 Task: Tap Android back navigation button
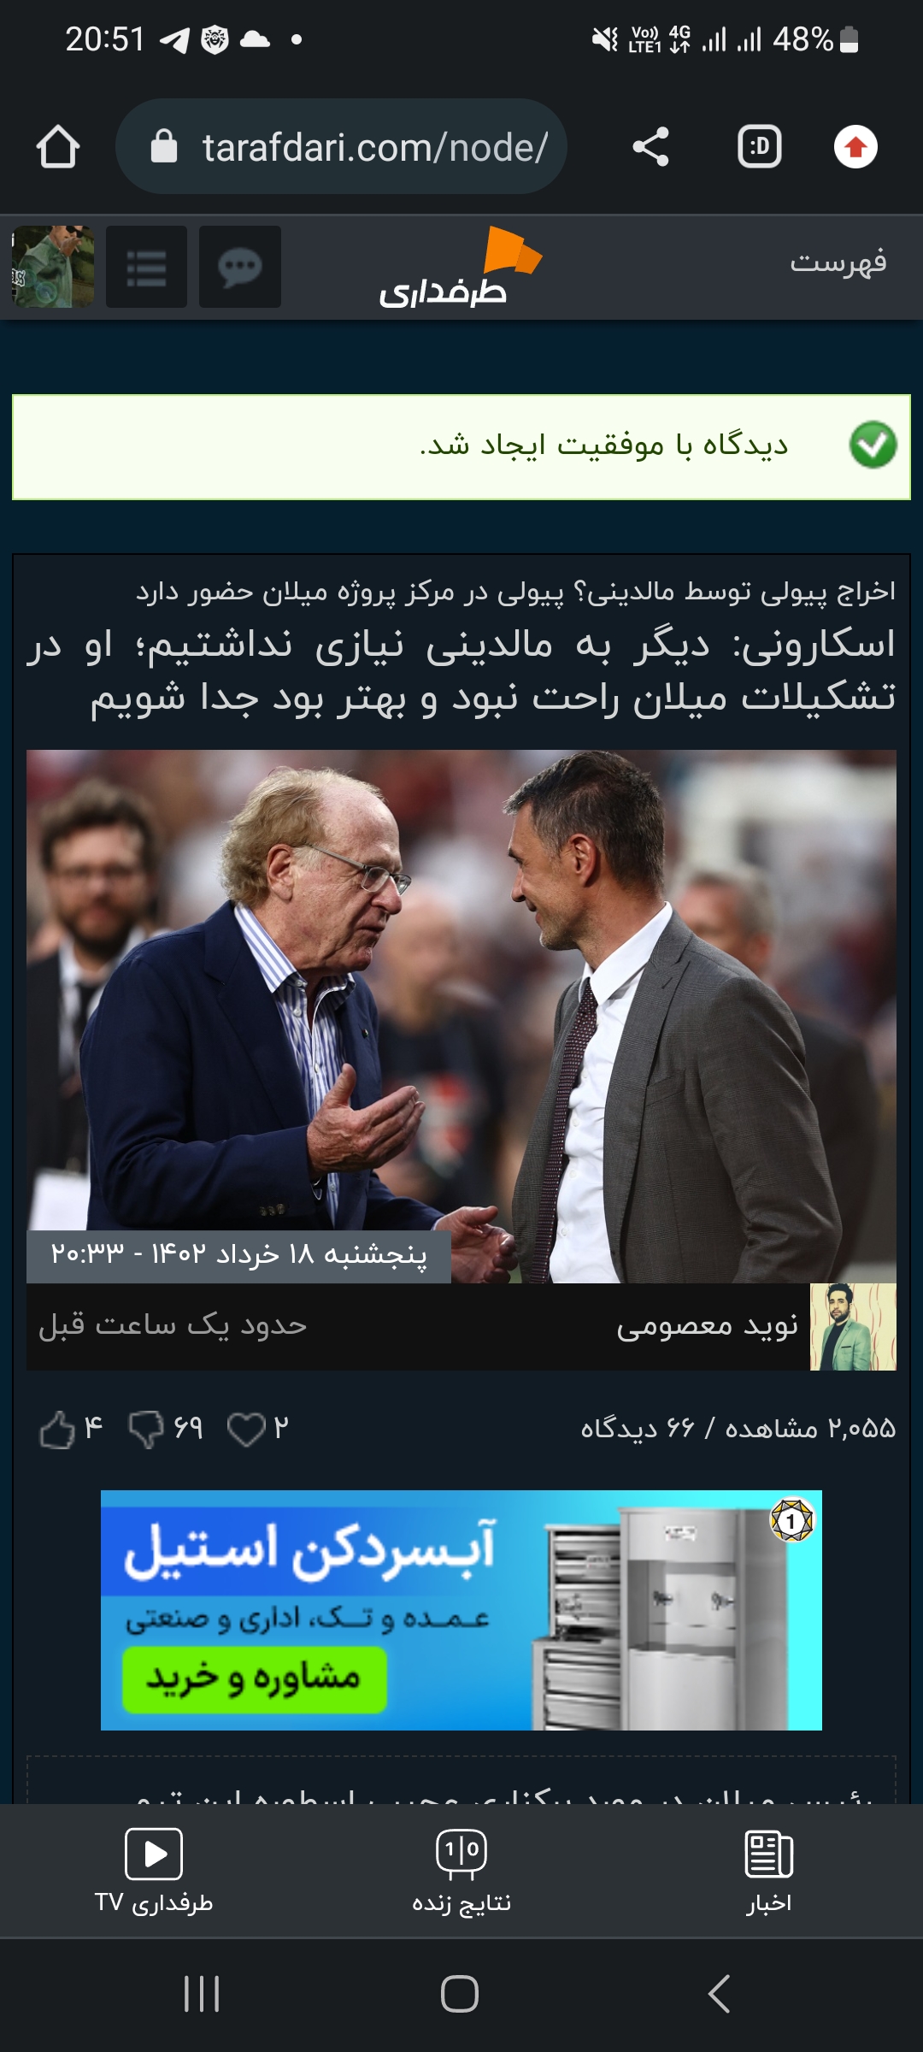[x=720, y=1994]
